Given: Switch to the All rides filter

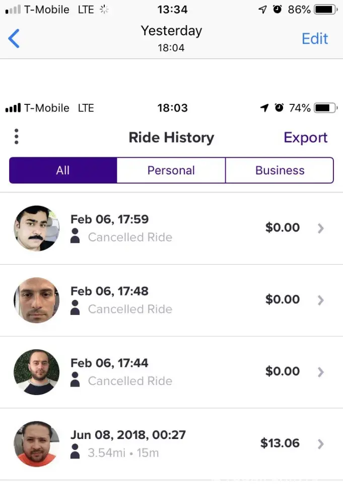Looking at the screenshot, I should click(63, 170).
